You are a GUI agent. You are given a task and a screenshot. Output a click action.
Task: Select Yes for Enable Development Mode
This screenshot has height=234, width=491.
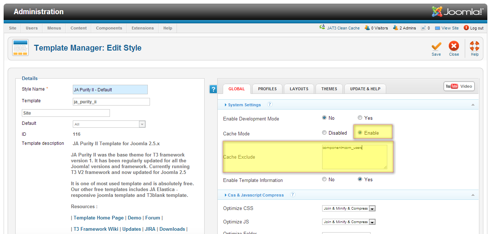coord(360,118)
